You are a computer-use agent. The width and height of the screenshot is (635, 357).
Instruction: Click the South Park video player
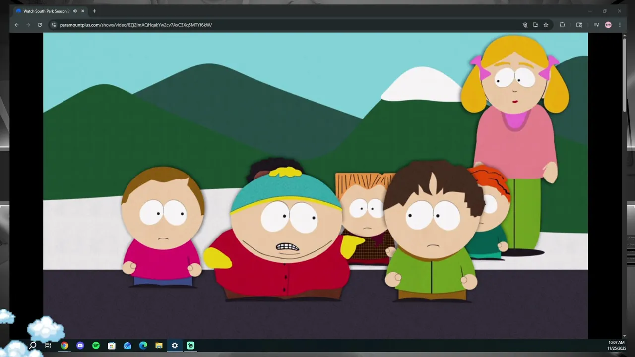pos(316,185)
